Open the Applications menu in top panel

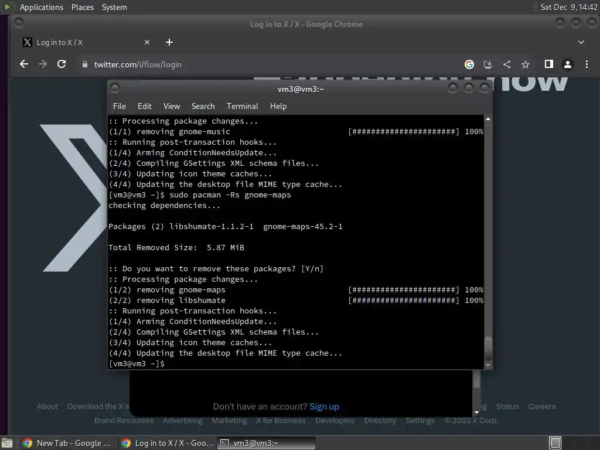coord(42,7)
